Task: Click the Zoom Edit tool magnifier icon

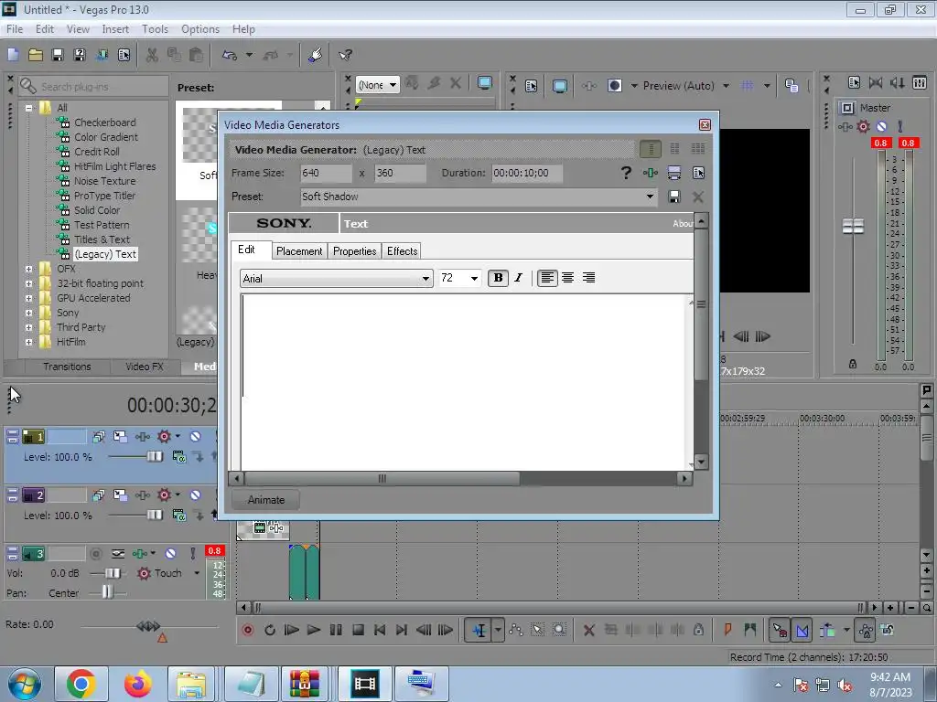Action: [559, 630]
